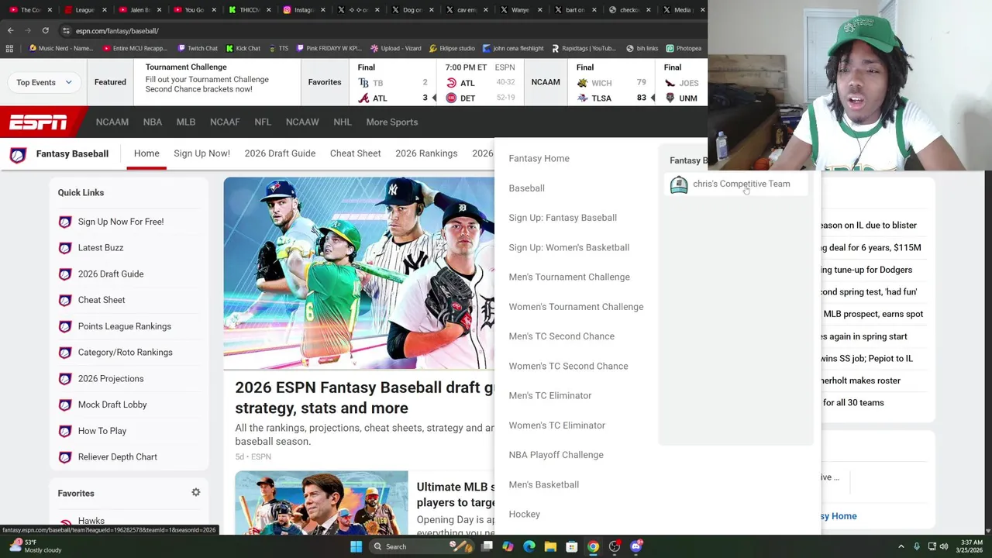
Task: Select Fantasy Home in dropdown menu
Action: click(539, 158)
